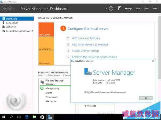Image resolution: width=161 pixels, height=120 pixels.
Task: Select Local Server in the sidebar
Action: pos(12,23)
